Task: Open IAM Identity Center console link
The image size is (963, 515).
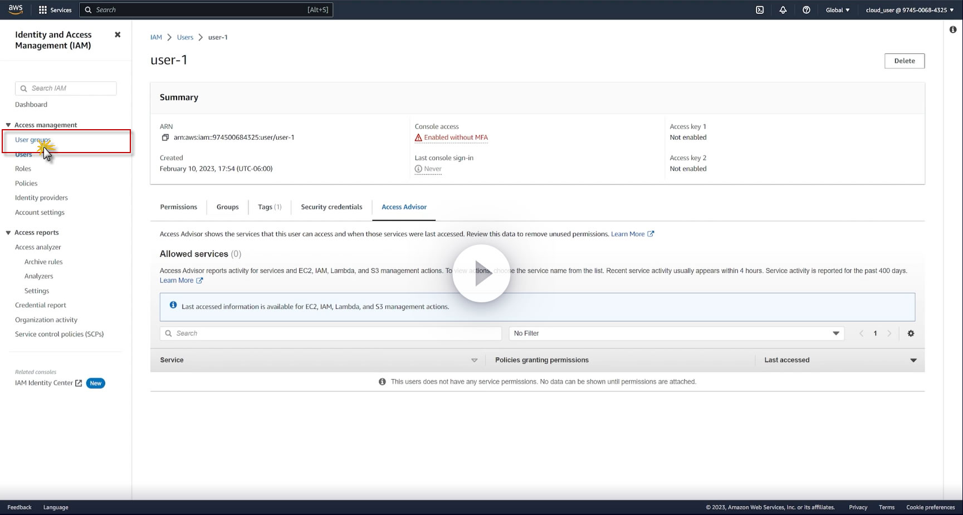Action: pyautogui.click(x=44, y=383)
